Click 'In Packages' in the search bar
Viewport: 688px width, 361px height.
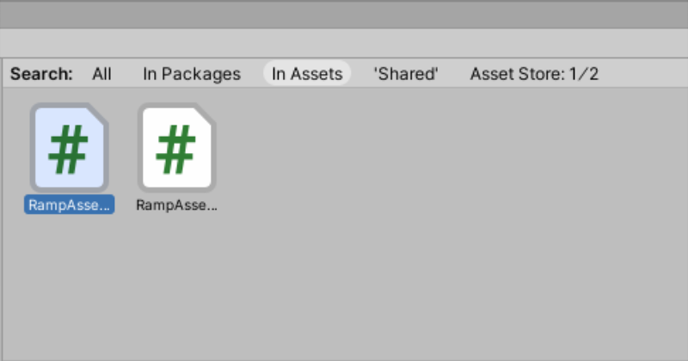coord(192,74)
